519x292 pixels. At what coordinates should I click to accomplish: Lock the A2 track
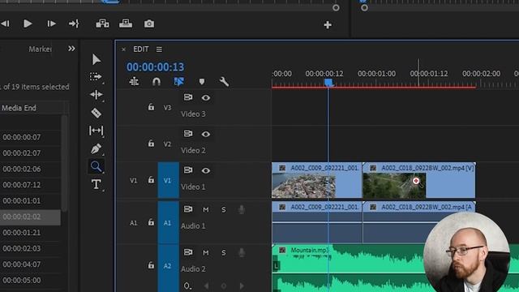coord(151,265)
